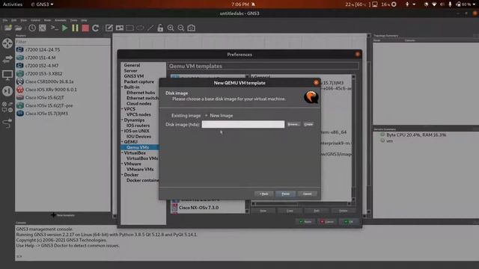Click Cancel in QEMU template wizard
The height and width of the screenshot is (269, 479).
point(307,194)
